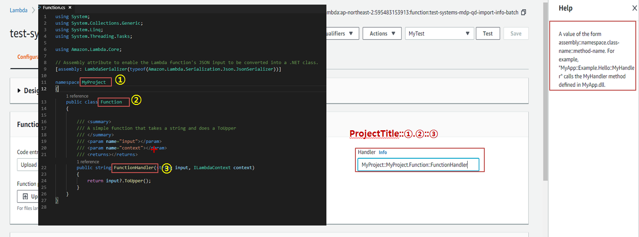Click the Upload button with arrow icon
Screen dimensions: 639x237
(28, 197)
